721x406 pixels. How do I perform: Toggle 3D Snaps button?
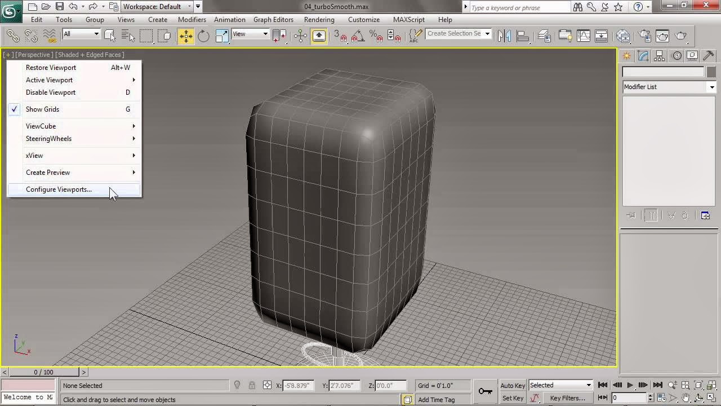(339, 36)
